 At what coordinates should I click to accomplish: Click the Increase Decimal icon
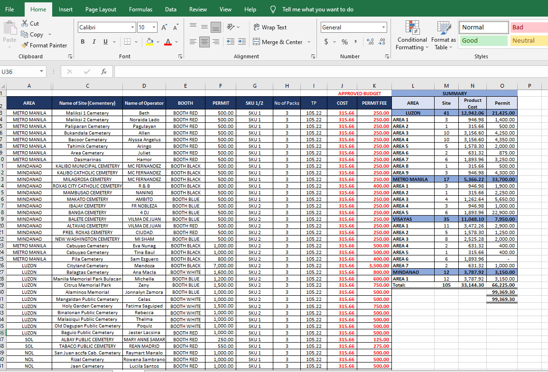coord(370,42)
